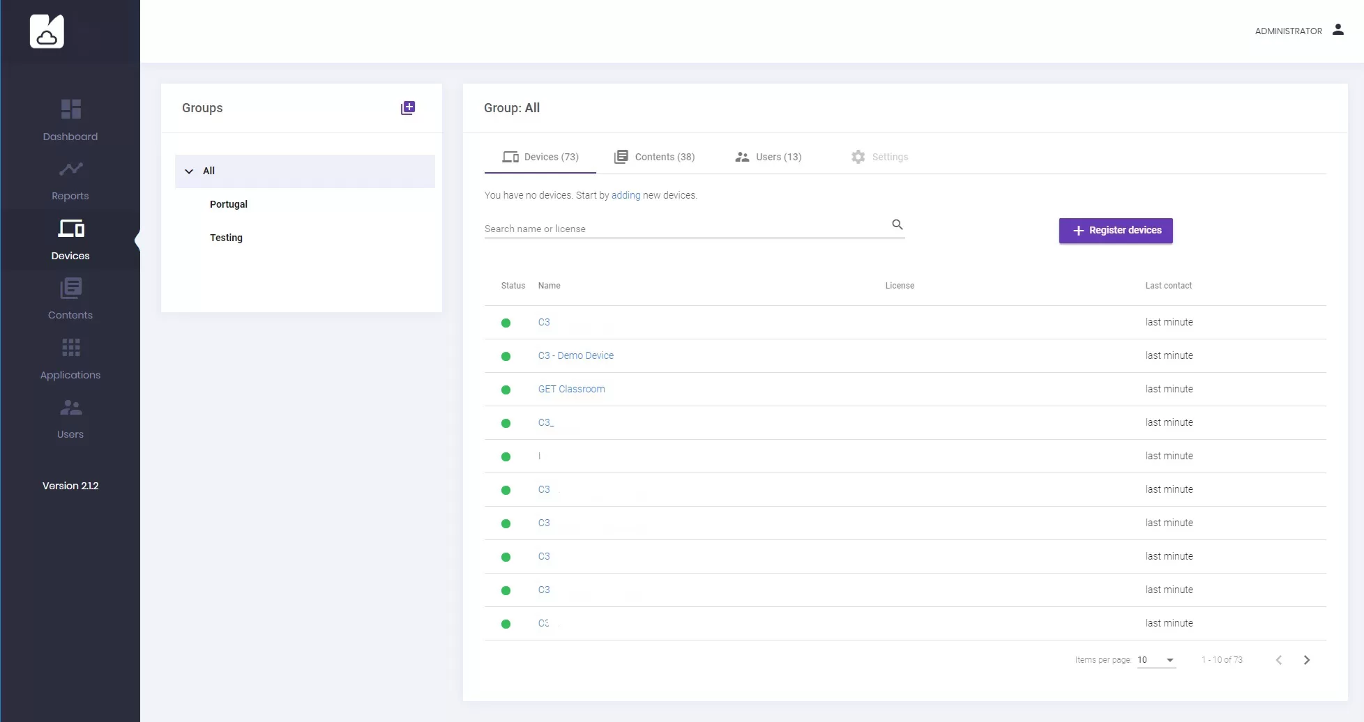Click the Version 2.1.2 label
The height and width of the screenshot is (722, 1364).
coord(70,486)
